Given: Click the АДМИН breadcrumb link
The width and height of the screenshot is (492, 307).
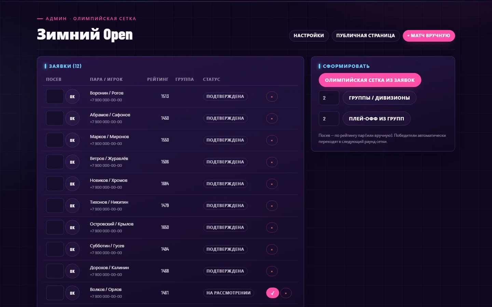Looking at the screenshot, I should click(x=56, y=19).
